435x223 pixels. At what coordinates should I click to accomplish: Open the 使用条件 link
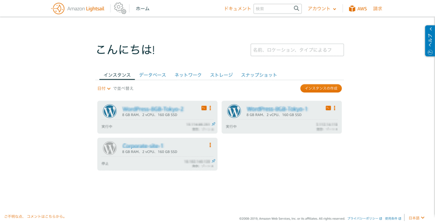pyautogui.click(x=393, y=219)
